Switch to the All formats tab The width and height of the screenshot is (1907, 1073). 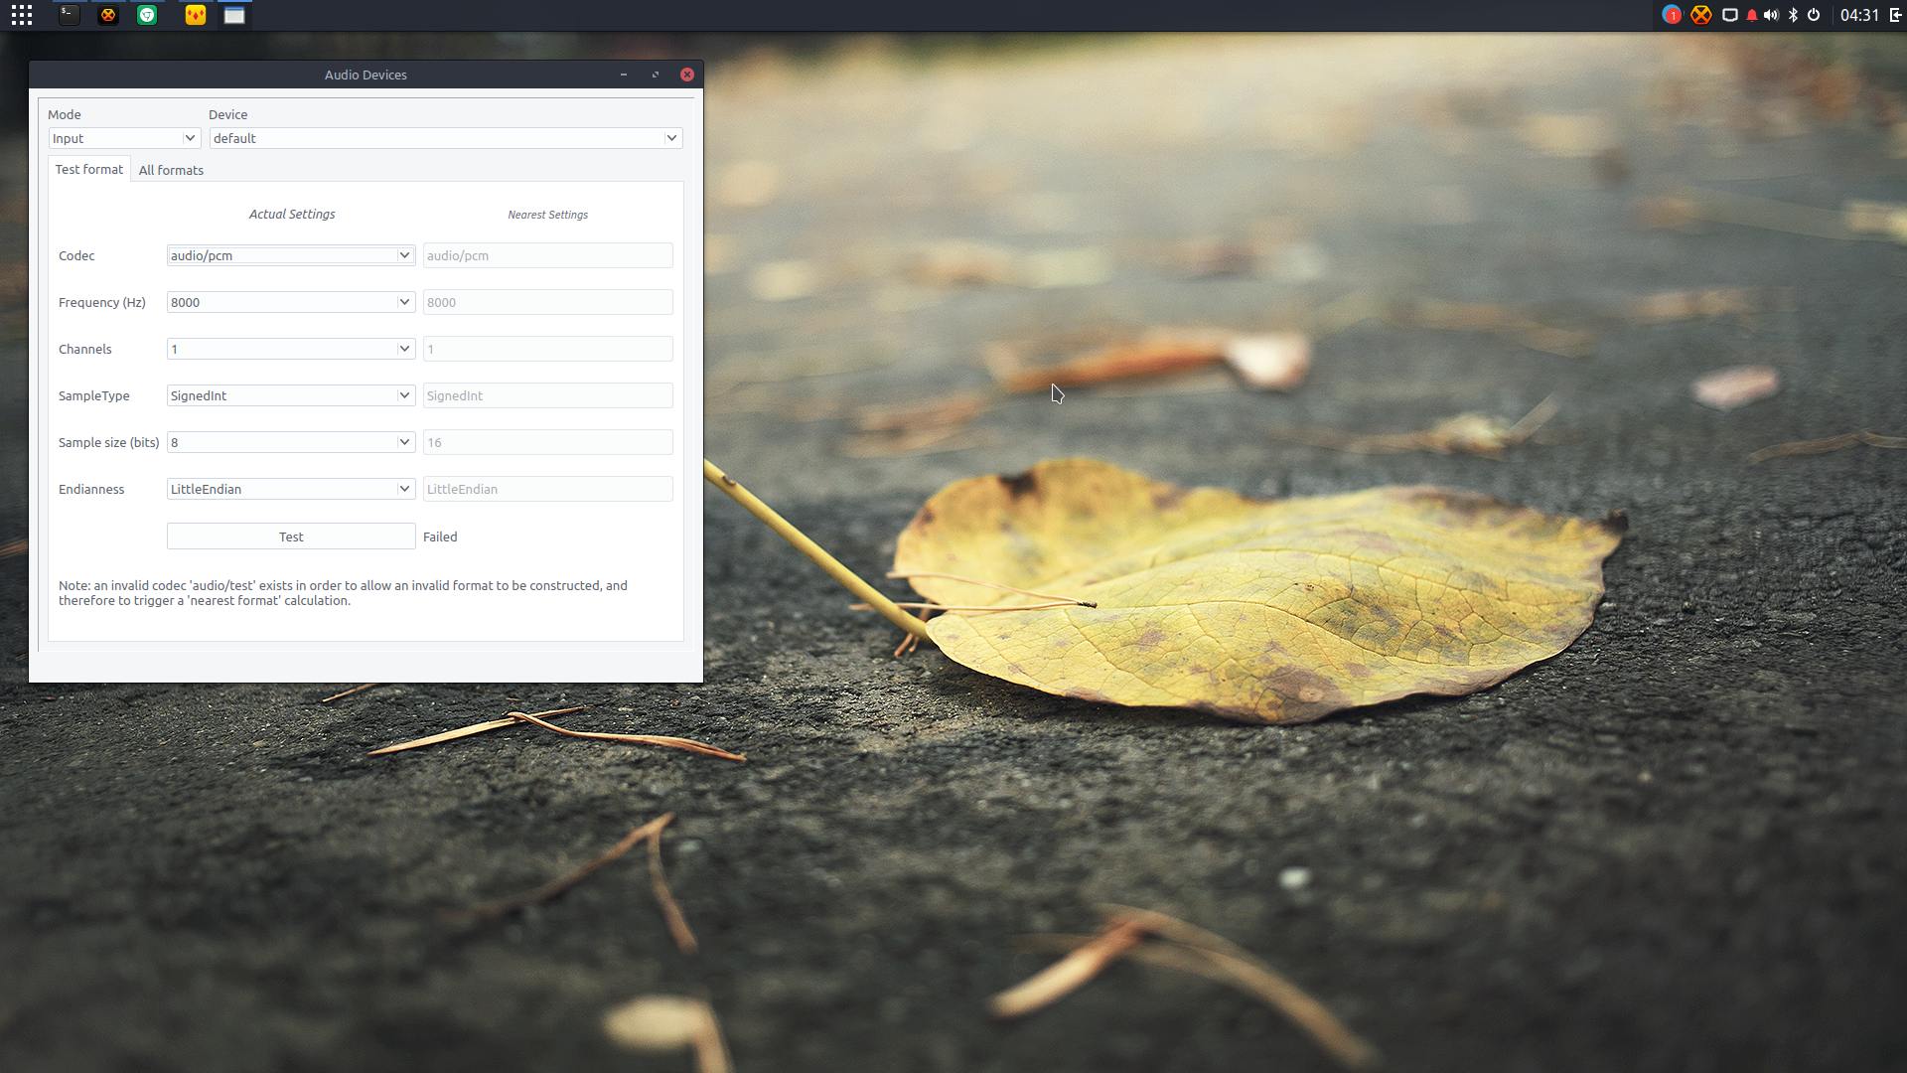[171, 170]
